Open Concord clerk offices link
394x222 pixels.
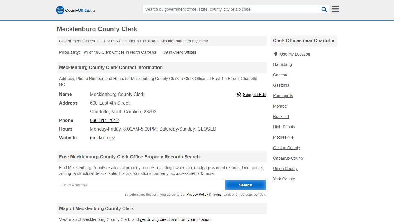tap(281, 75)
